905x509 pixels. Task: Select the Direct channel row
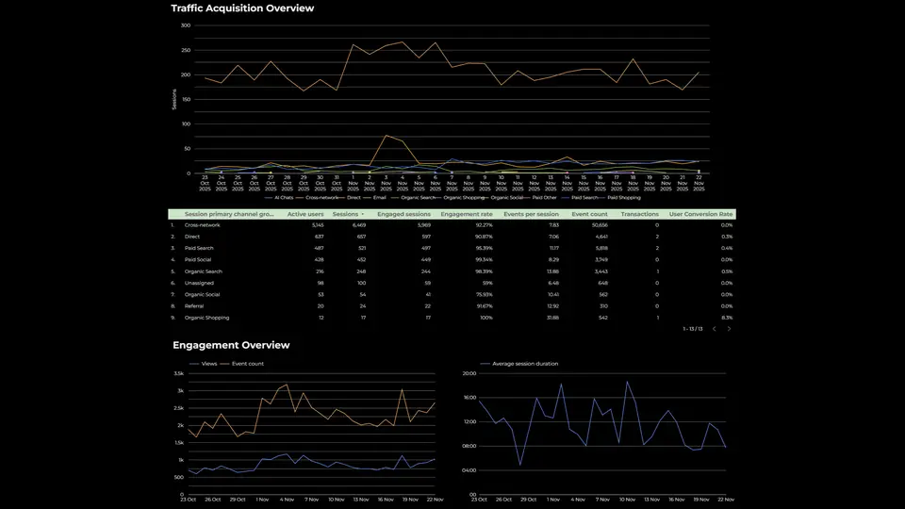coord(452,237)
